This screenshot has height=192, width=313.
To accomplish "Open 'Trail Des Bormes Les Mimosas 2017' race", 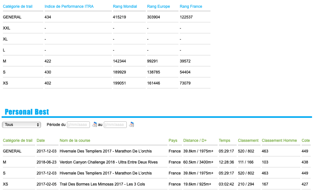I will point(102,184).
